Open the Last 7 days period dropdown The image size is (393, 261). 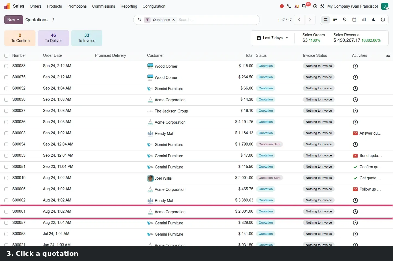click(273, 38)
